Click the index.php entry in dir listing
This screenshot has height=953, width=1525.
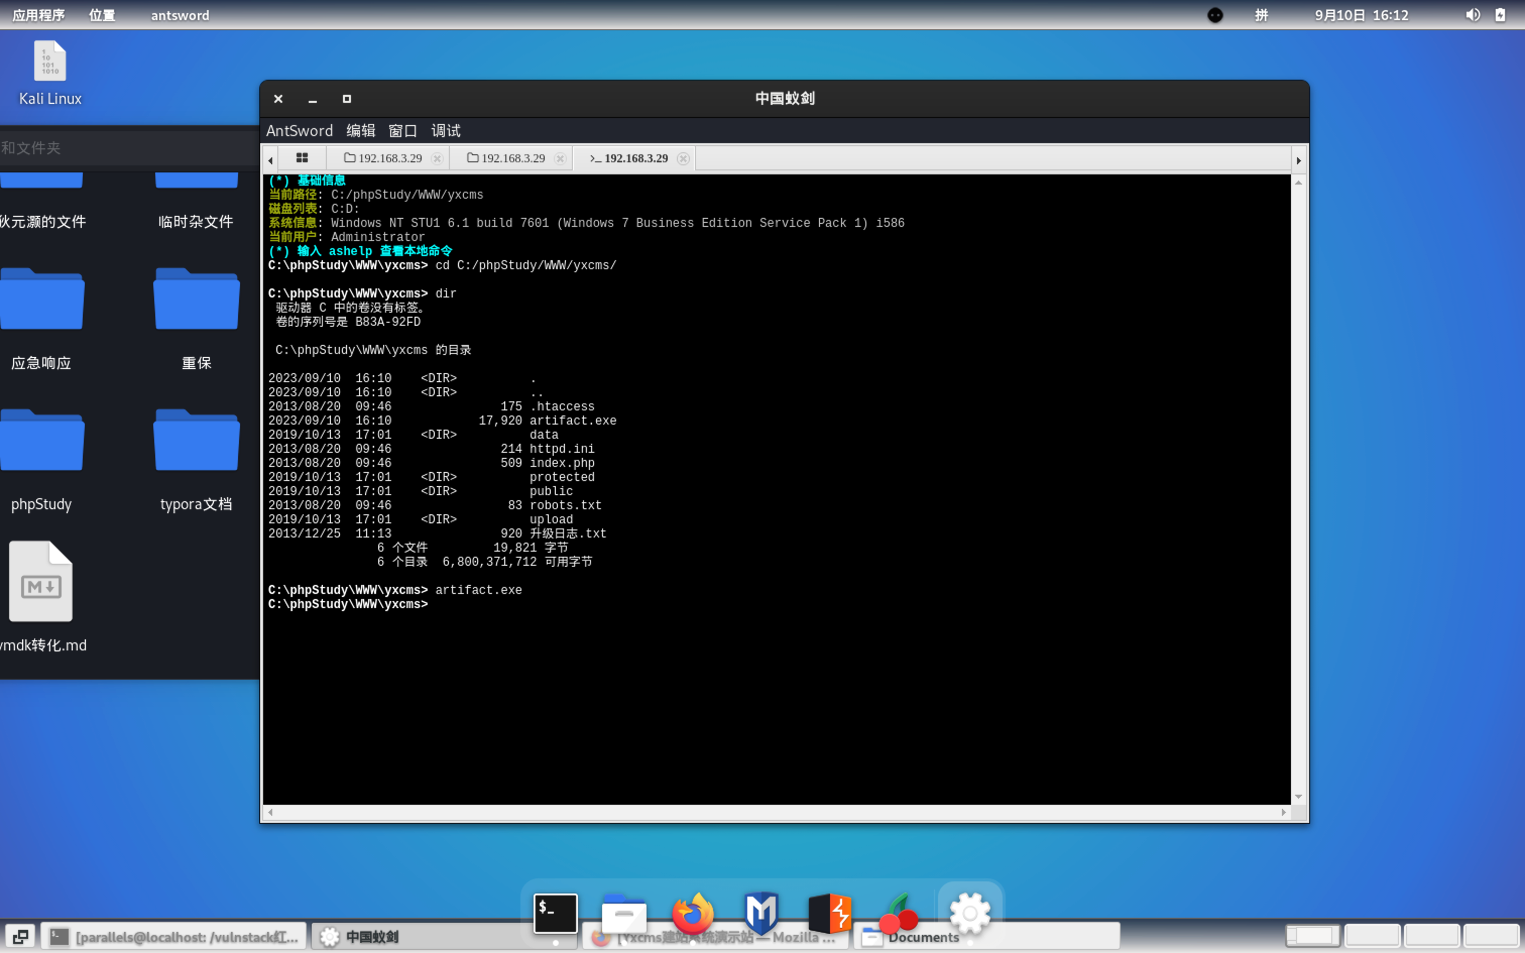pyautogui.click(x=561, y=463)
